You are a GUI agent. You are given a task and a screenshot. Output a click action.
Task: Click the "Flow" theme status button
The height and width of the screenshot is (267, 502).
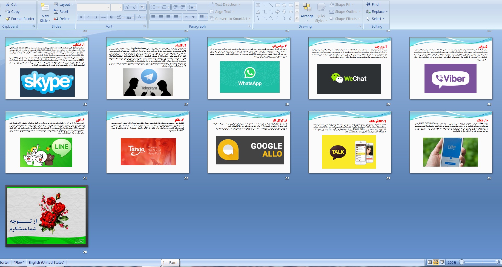pyautogui.click(x=19, y=262)
